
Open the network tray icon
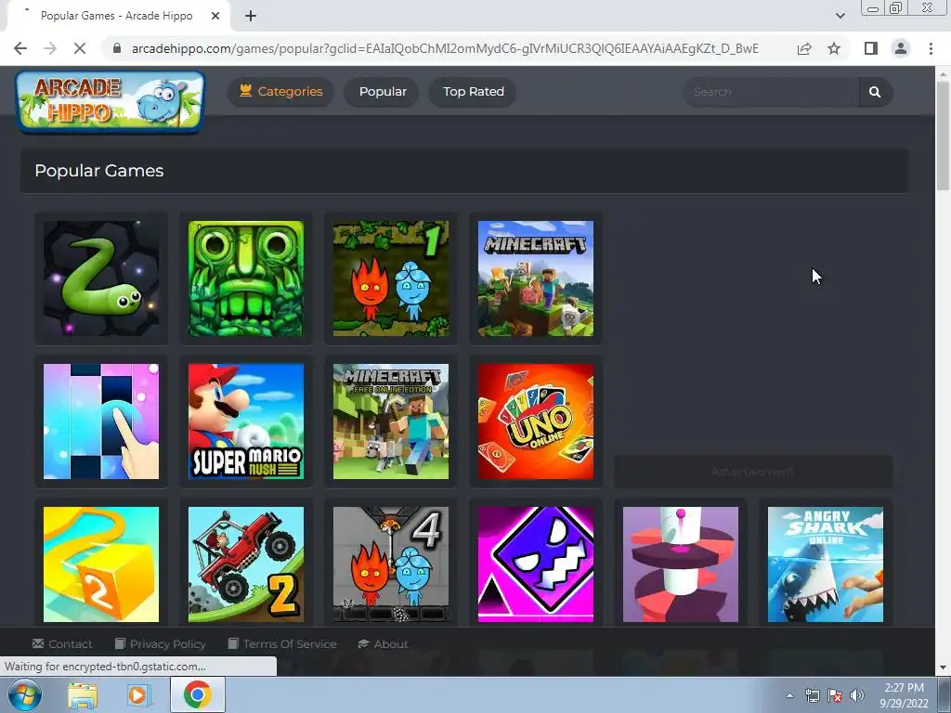(x=812, y=695)
